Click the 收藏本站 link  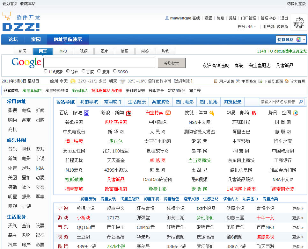28,4
